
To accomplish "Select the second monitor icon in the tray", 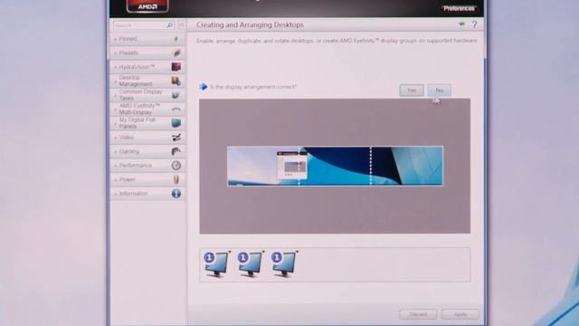I will pos(251,264).
